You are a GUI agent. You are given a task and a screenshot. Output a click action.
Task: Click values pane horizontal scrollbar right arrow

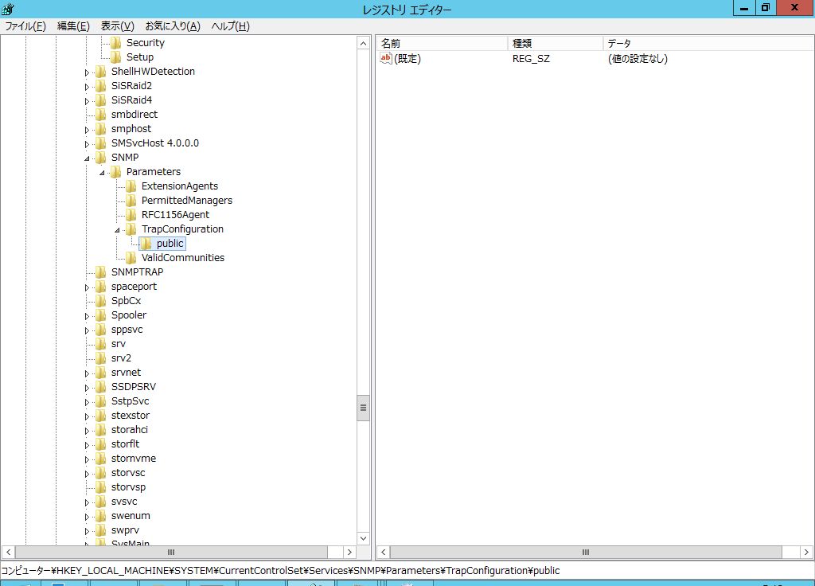point(806,553)
